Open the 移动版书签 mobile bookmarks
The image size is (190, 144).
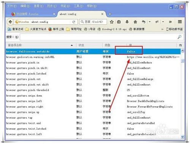[174, 29]
